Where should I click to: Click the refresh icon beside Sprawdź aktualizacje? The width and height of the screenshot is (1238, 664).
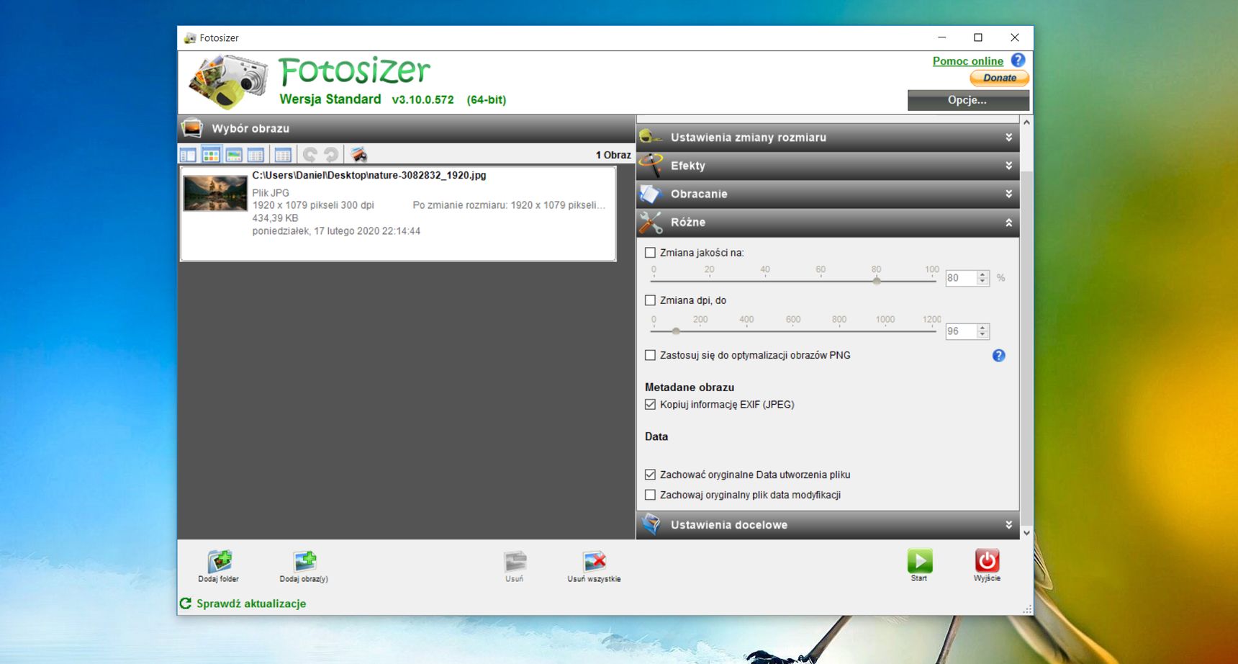186,604
